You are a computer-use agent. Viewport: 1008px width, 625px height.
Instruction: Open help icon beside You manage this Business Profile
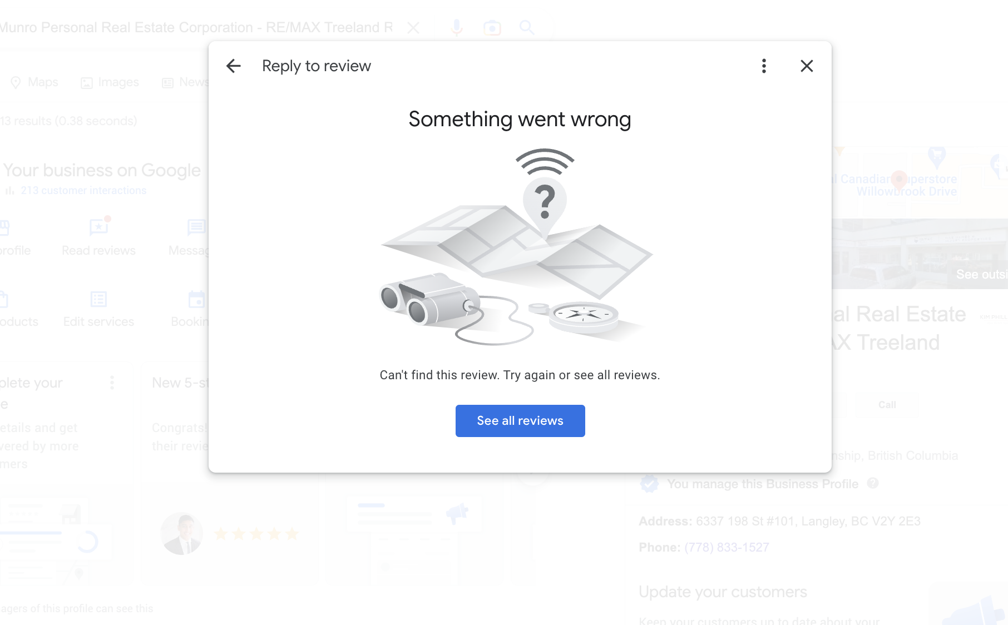click(x=873, y=483)
